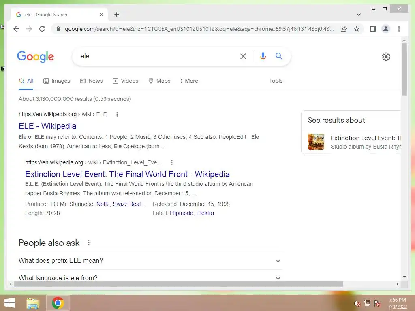Click the Google logo
This screenshot has width=415, height=311.
point(36,57)
